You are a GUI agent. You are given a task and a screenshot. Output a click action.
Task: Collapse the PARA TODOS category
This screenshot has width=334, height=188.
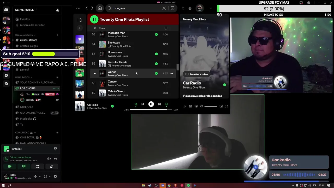(x=23, y=78)
